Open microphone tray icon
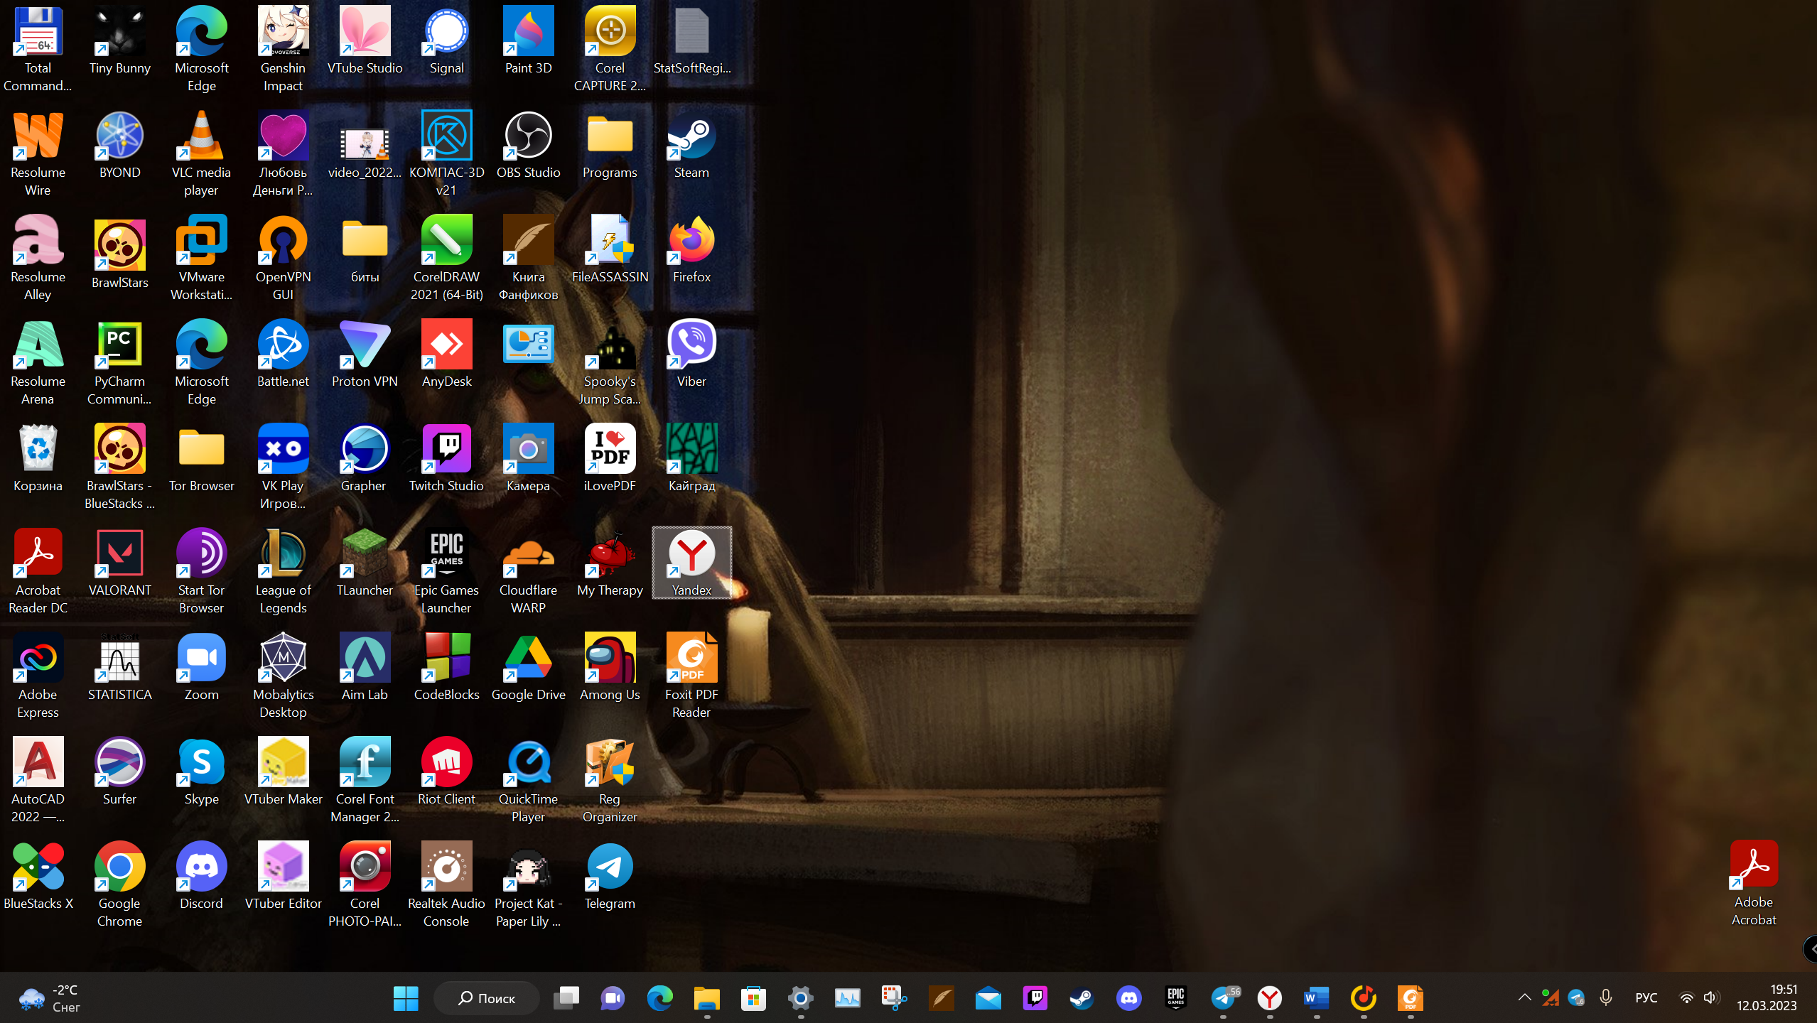This screenshot has width=1817, height=1023. [1605, 997]
